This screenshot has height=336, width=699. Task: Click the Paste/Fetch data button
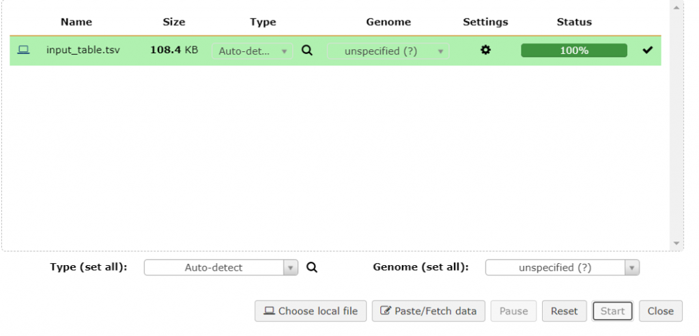pos(429,311)
